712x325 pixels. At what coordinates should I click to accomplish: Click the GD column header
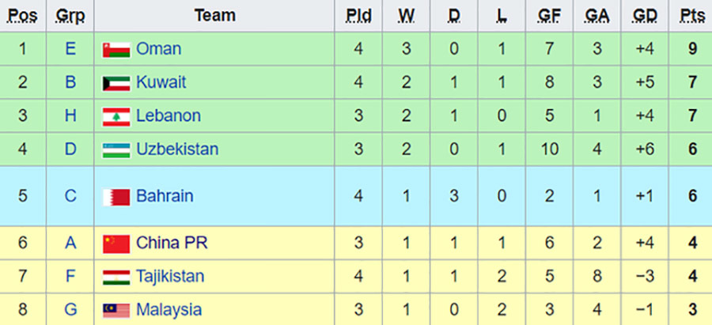pyautogui.click(x=644, y=15)
